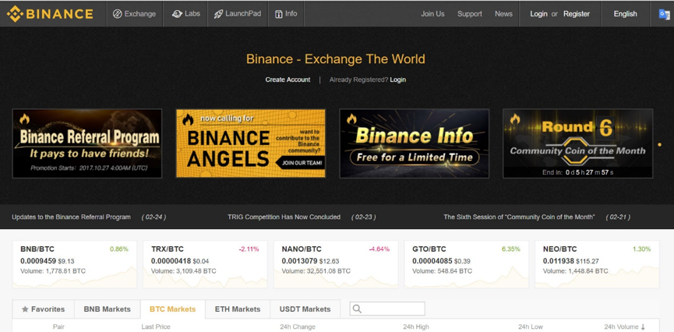Open the Info menu item
Viewport: 674px width, 332px height.
[x=286, y=14]
